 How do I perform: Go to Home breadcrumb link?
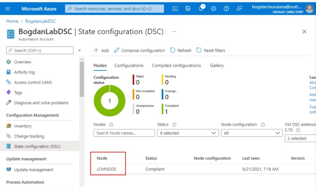click(x=12, y=21)
